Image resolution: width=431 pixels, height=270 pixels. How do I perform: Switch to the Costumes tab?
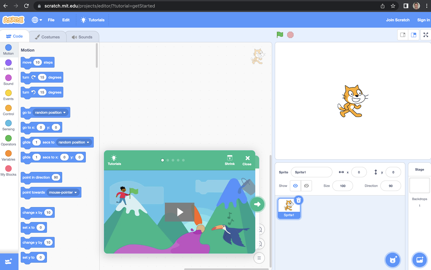tap(47, 37)
